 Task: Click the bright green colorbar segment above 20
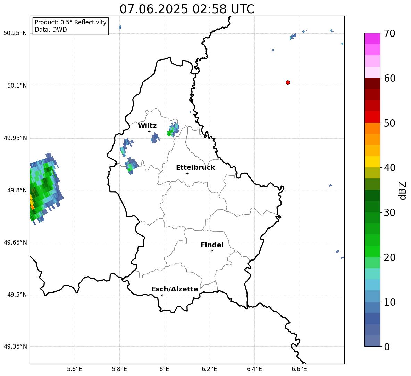pos(372,251)
